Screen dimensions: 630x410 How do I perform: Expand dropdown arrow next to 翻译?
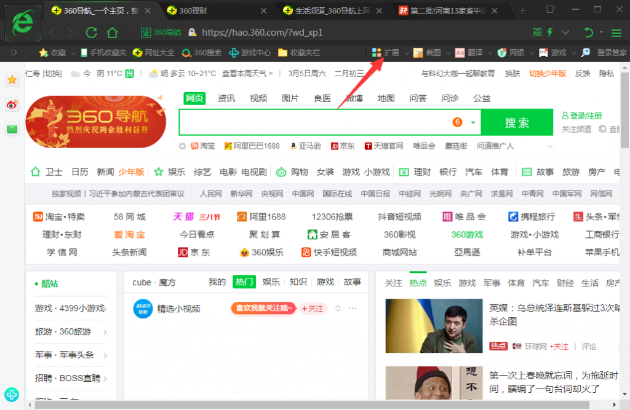pos(490,53)
